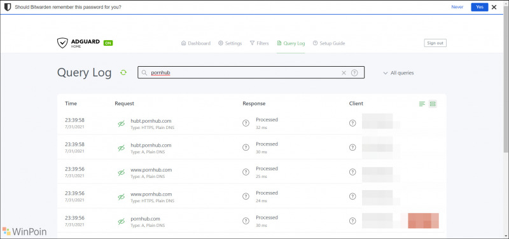
Task: Open client info icon for www.pornhub.com HTTPS row
Action: pyautogui.click(x=352, y=196)
